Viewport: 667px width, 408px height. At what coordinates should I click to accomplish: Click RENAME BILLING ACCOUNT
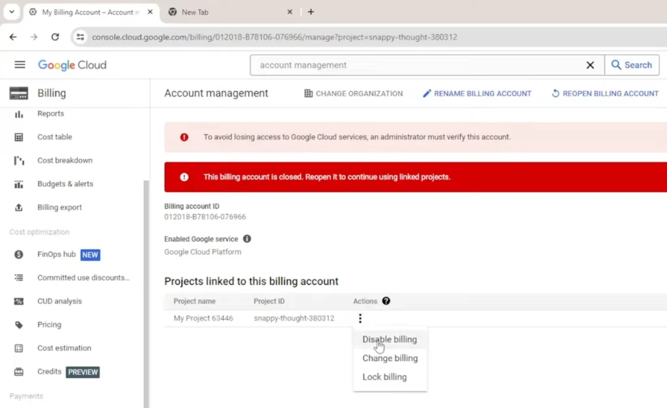[x=477, y=93]
